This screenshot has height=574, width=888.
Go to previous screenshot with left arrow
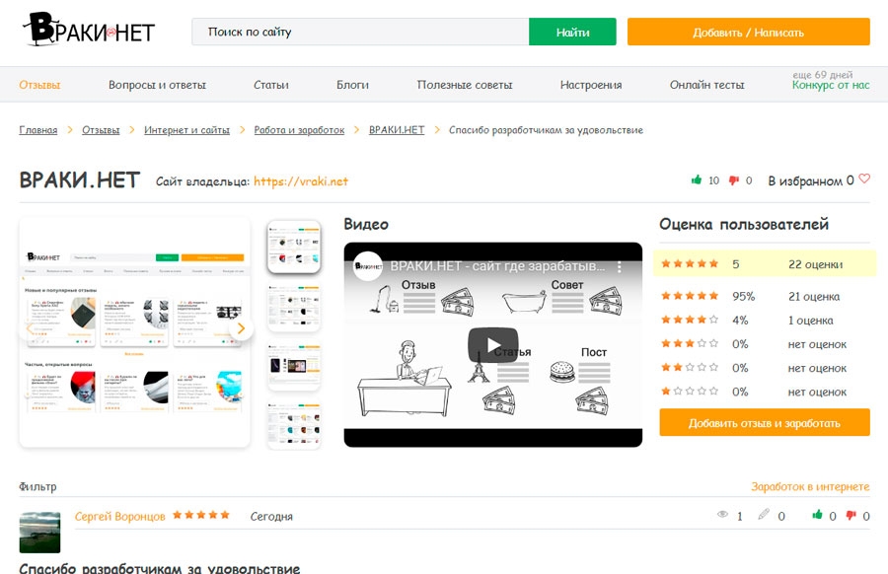tap(29, 328)
